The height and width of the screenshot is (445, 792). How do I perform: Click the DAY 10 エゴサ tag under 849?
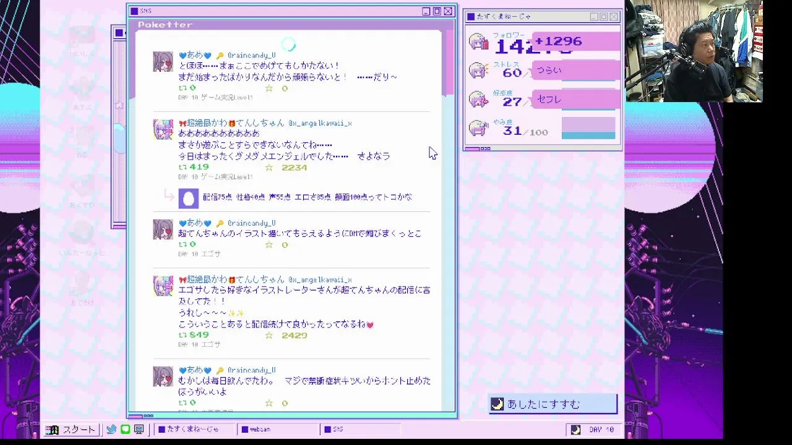coord(199,344)
